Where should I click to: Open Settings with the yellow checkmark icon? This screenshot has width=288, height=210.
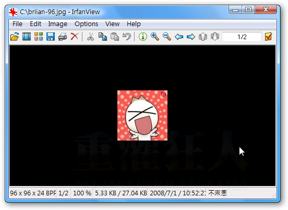[x=269, y=37]
